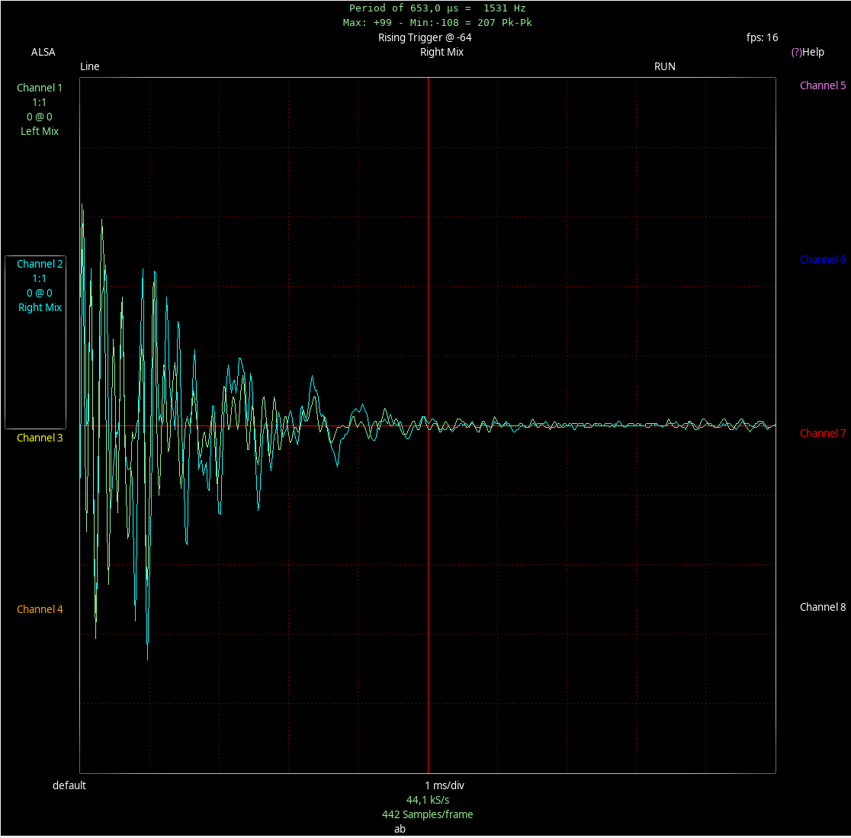Image resolution: width=851 pixels, height=838 pixels.
Task: Click the default label below the graph
Action: (69, 785)
